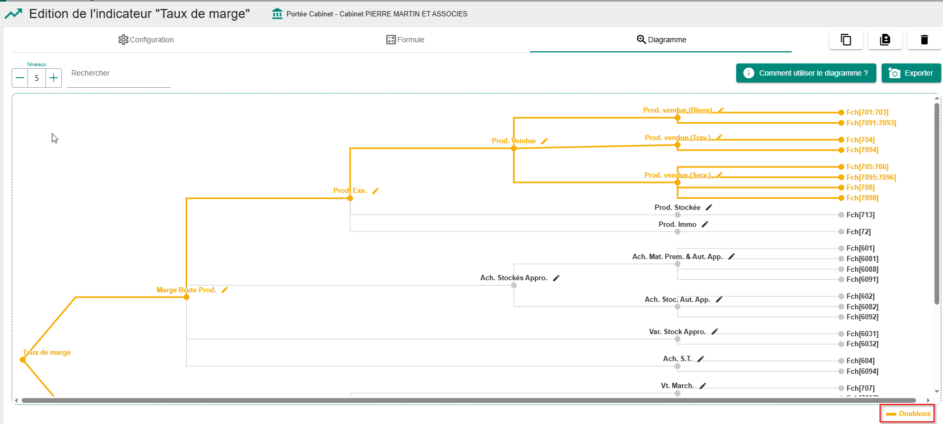
Task: Click the save document icon button
Action: pos(885,40)
